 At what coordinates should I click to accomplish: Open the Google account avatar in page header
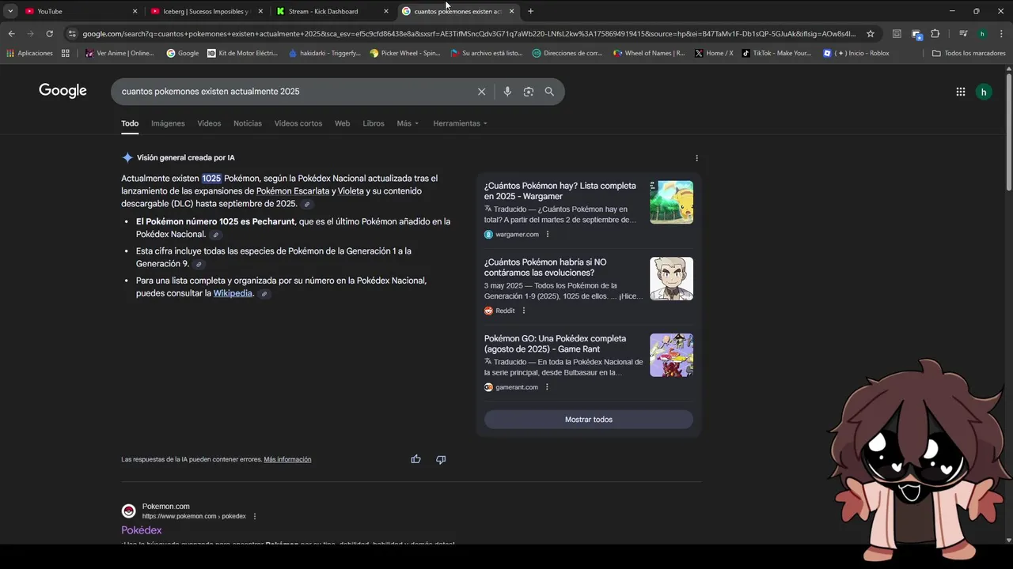coord(984,92)
